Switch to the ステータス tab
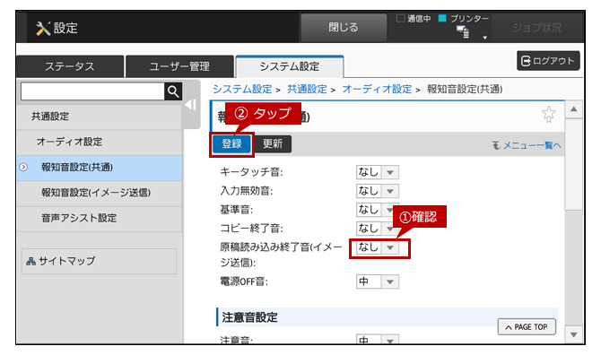This screenshot has height=355, width=601. point(70,66)
